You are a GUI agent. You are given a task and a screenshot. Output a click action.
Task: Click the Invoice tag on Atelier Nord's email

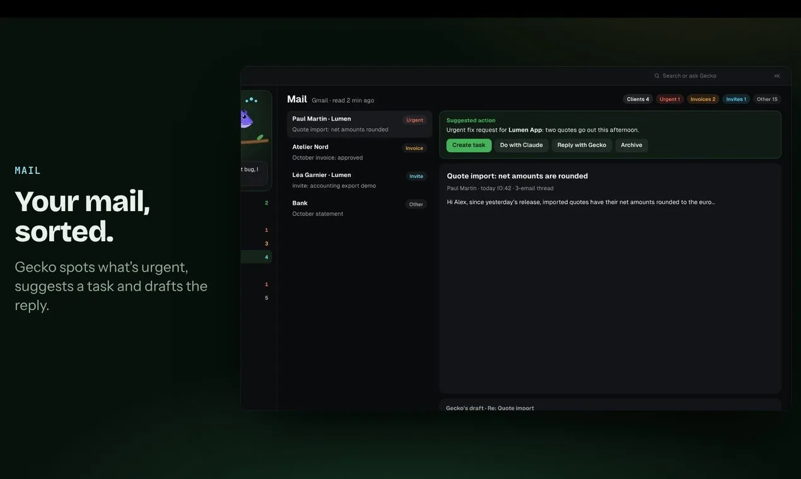coord(414,148)
